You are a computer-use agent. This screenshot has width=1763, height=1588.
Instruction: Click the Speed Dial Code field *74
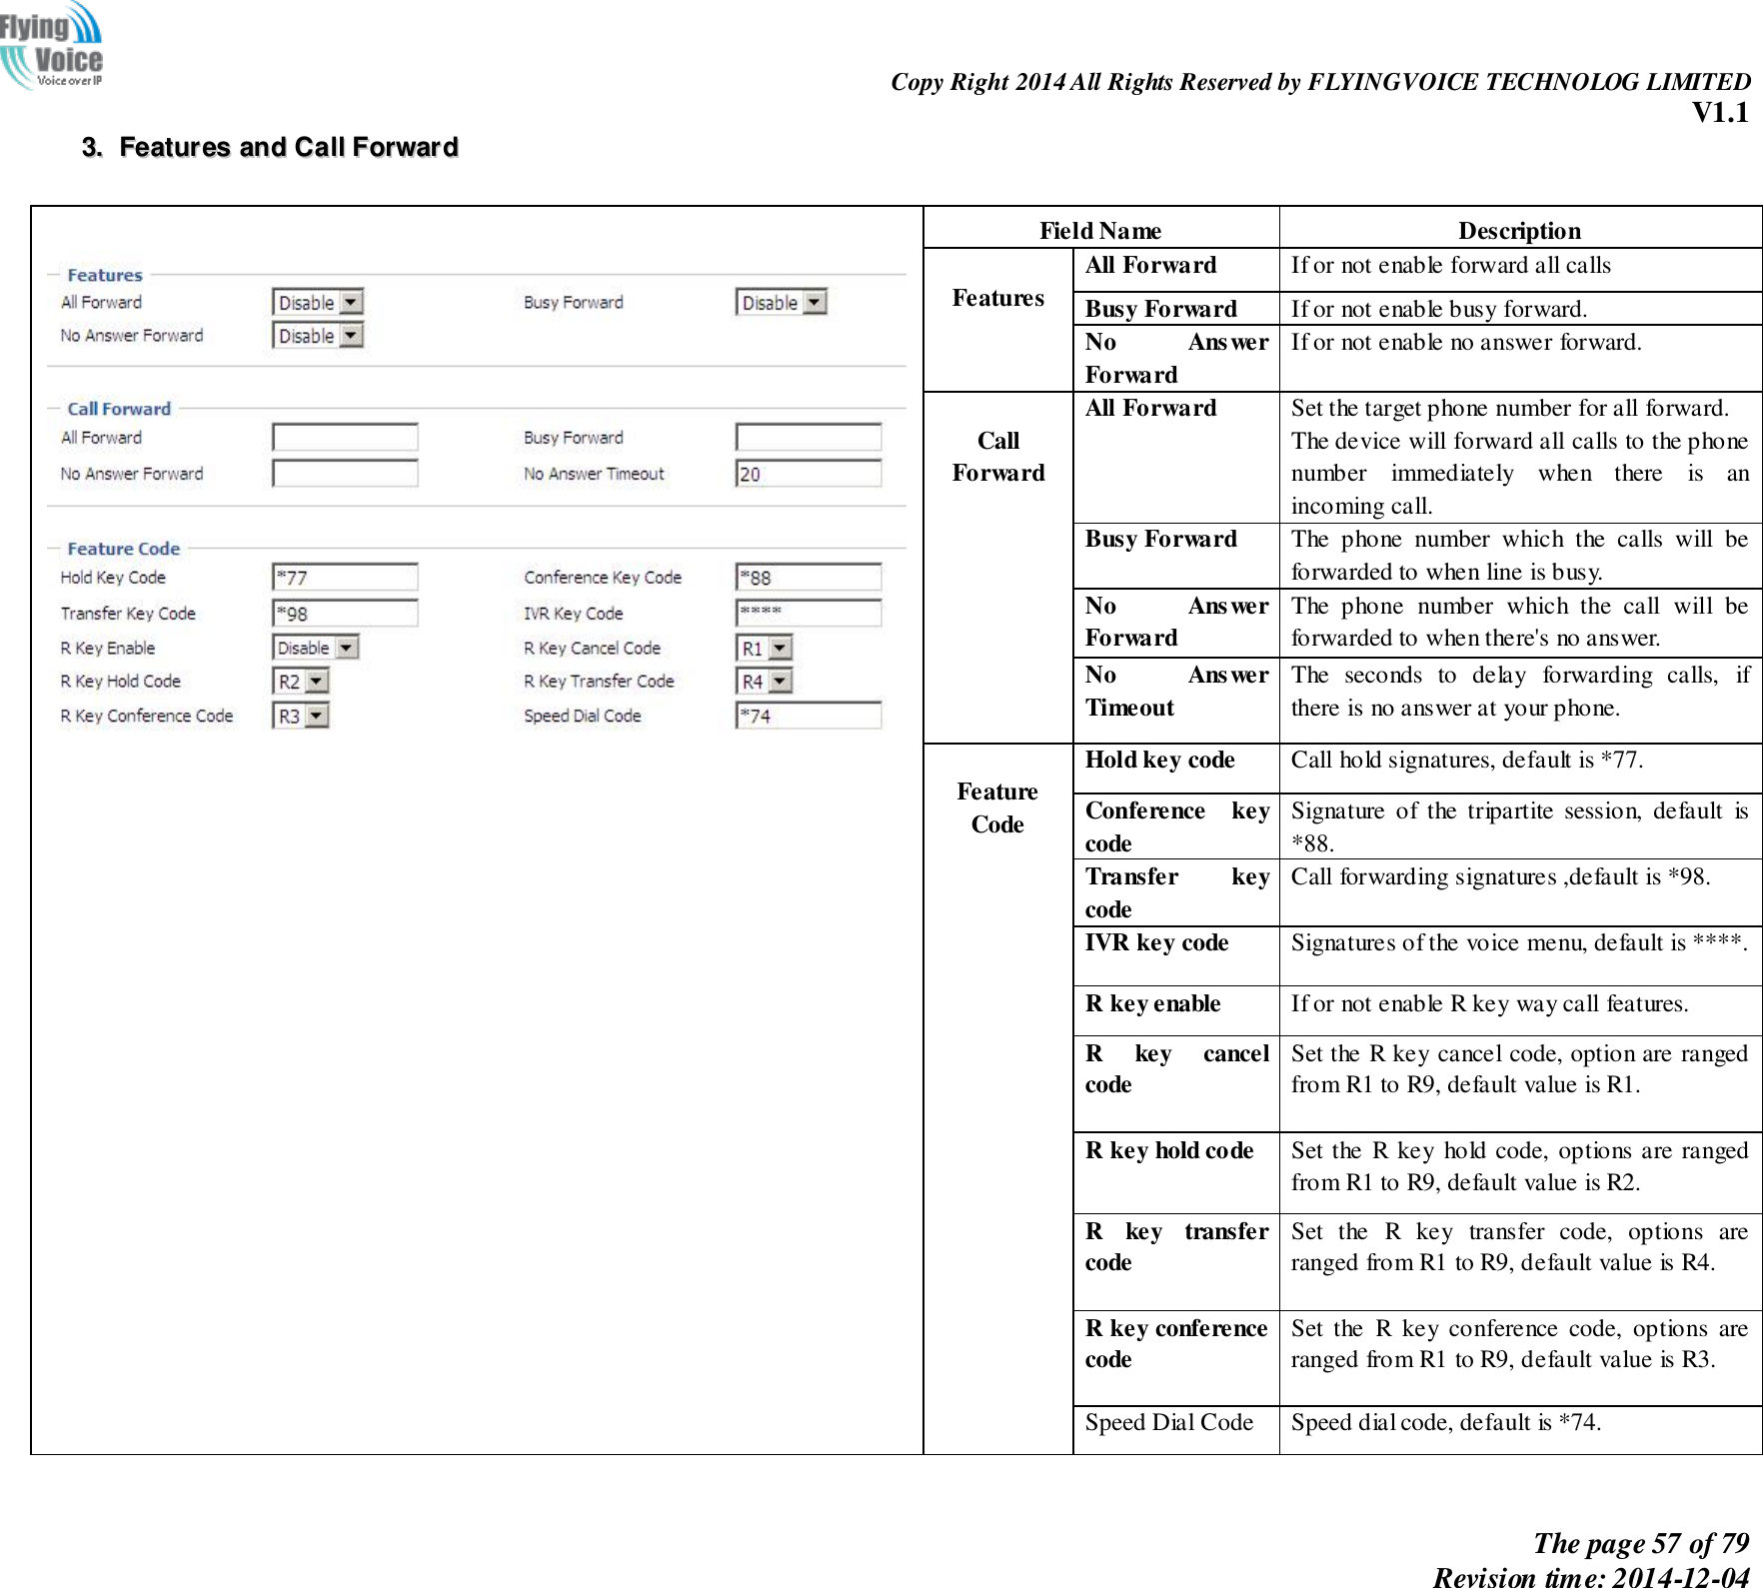809,716
